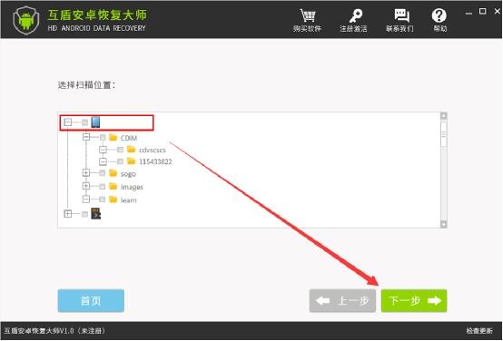The image size is (503, 341).
Task: Select the images folder name
Action: (x=132, y=187)
